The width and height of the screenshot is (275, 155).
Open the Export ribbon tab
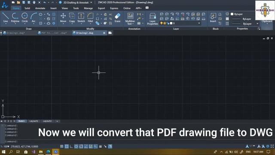pos(101,8)
